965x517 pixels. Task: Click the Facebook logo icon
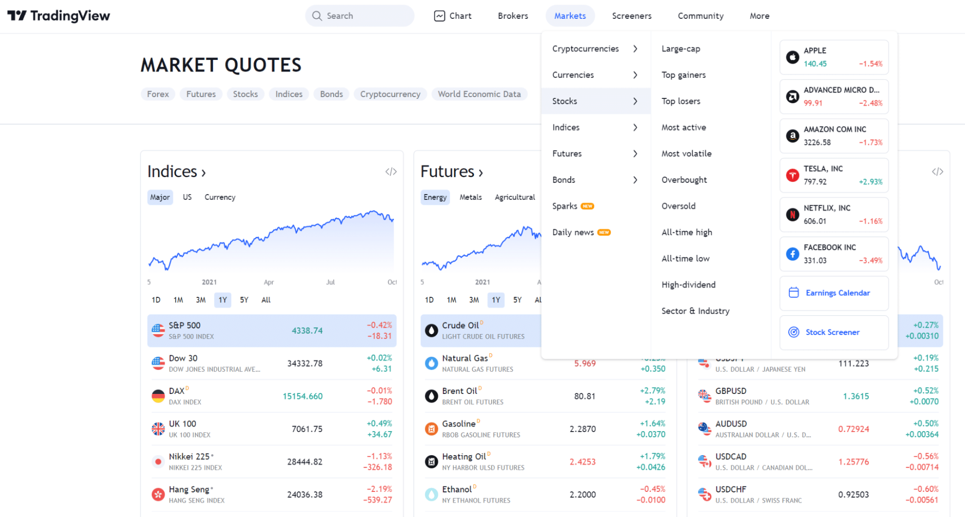792,254
